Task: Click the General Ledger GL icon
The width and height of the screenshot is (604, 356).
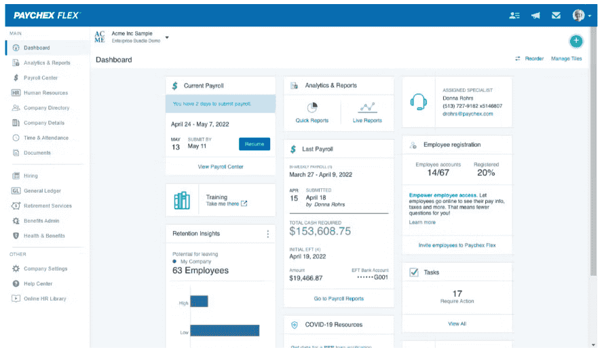Action: 16,191
